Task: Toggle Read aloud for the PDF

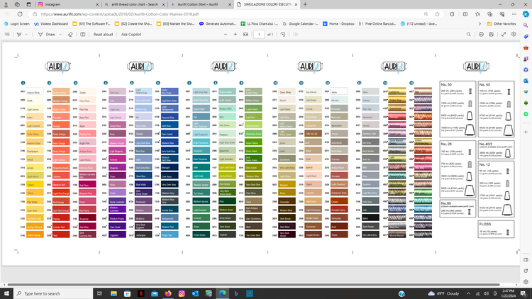Action: point(103,34)
